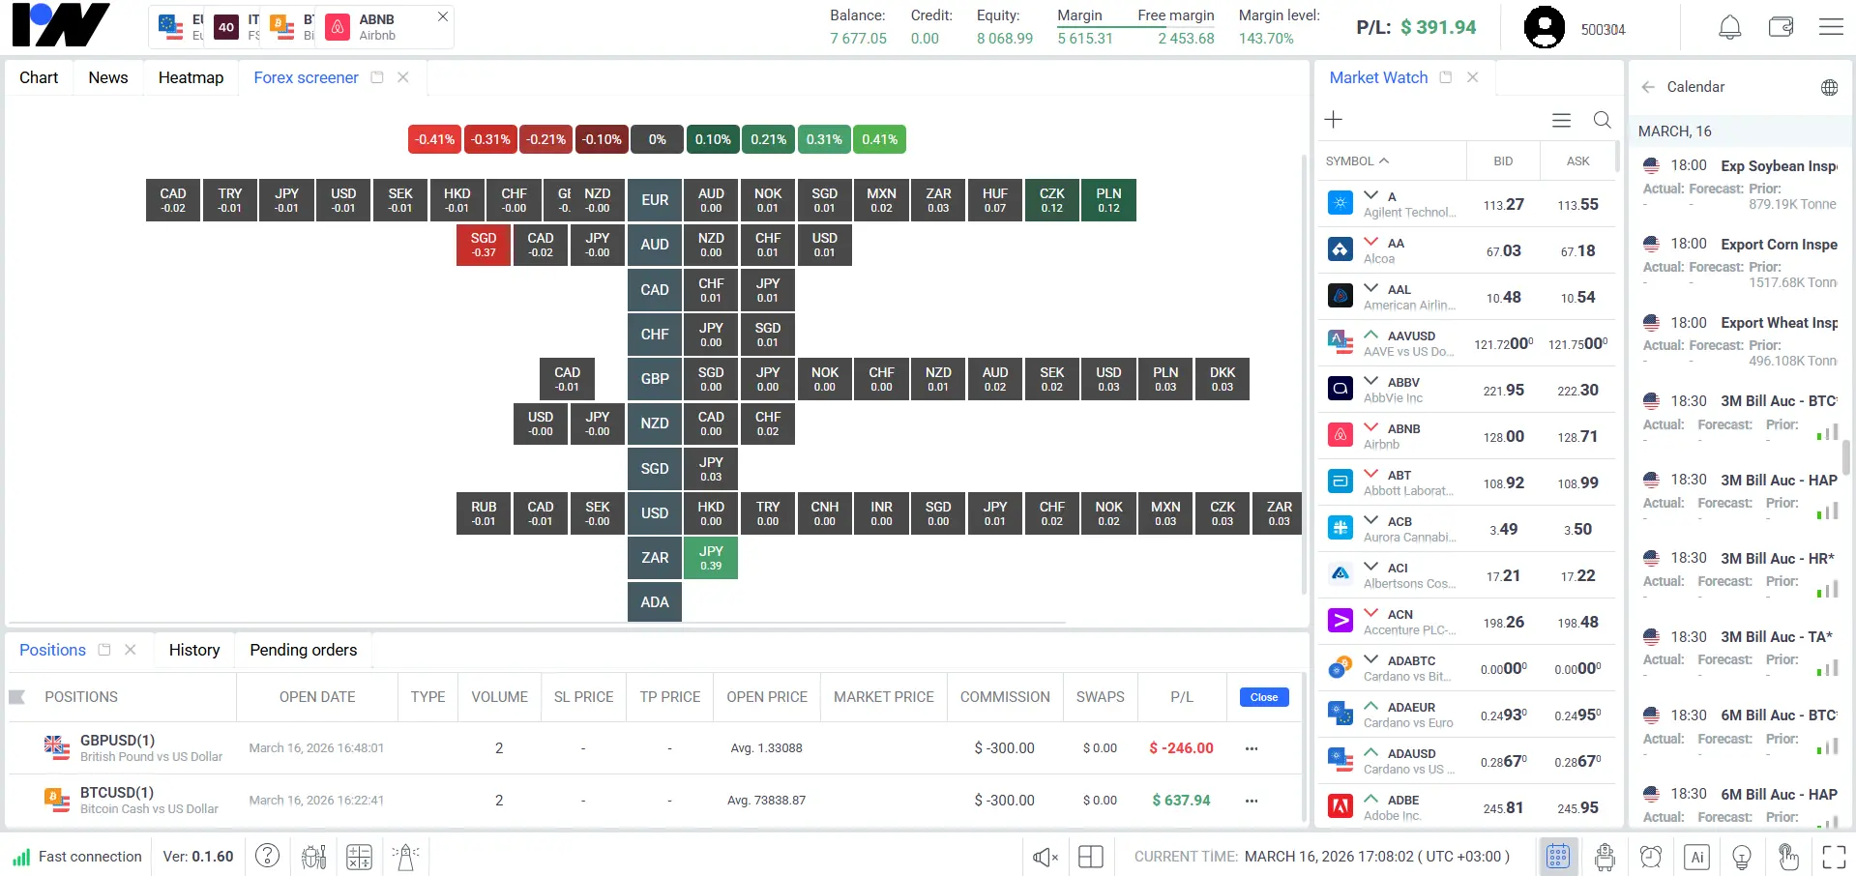
Task: Expand the AAVUSD chevron in Market Watch
Action: (x=1370, y=336)
